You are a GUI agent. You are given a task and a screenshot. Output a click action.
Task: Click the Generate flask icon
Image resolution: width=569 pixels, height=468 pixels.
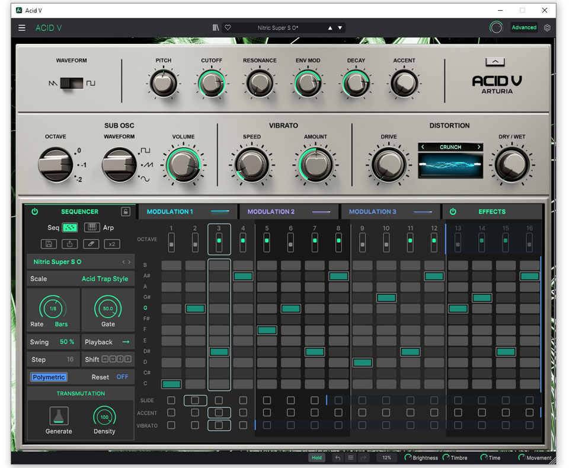pos(59,416)
